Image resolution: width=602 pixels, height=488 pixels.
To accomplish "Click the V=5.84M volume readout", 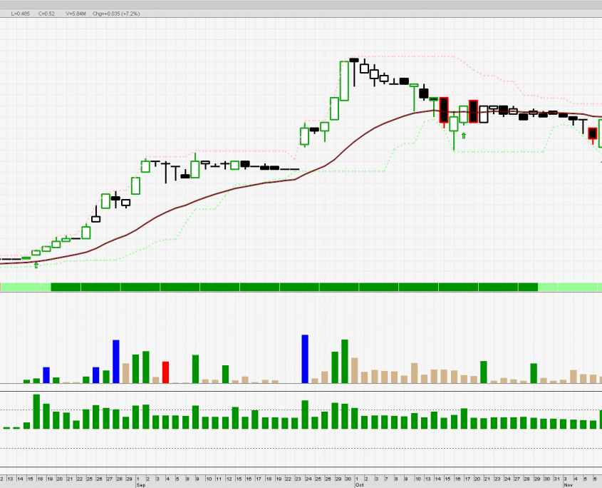I will click(x=75, y=14).
